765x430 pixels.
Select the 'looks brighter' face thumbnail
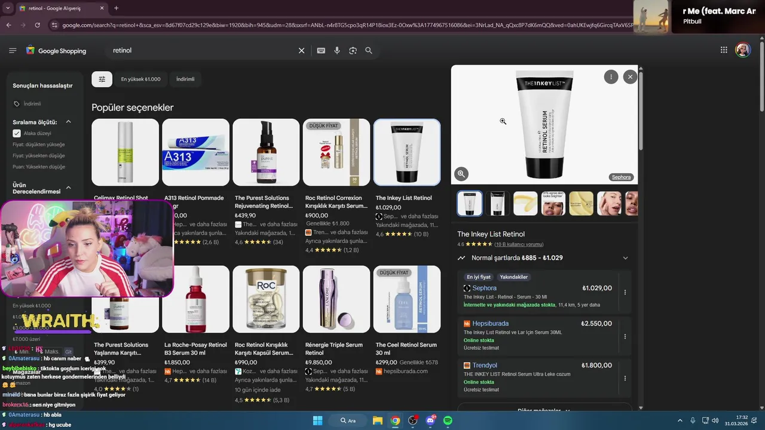pos(553,204)
